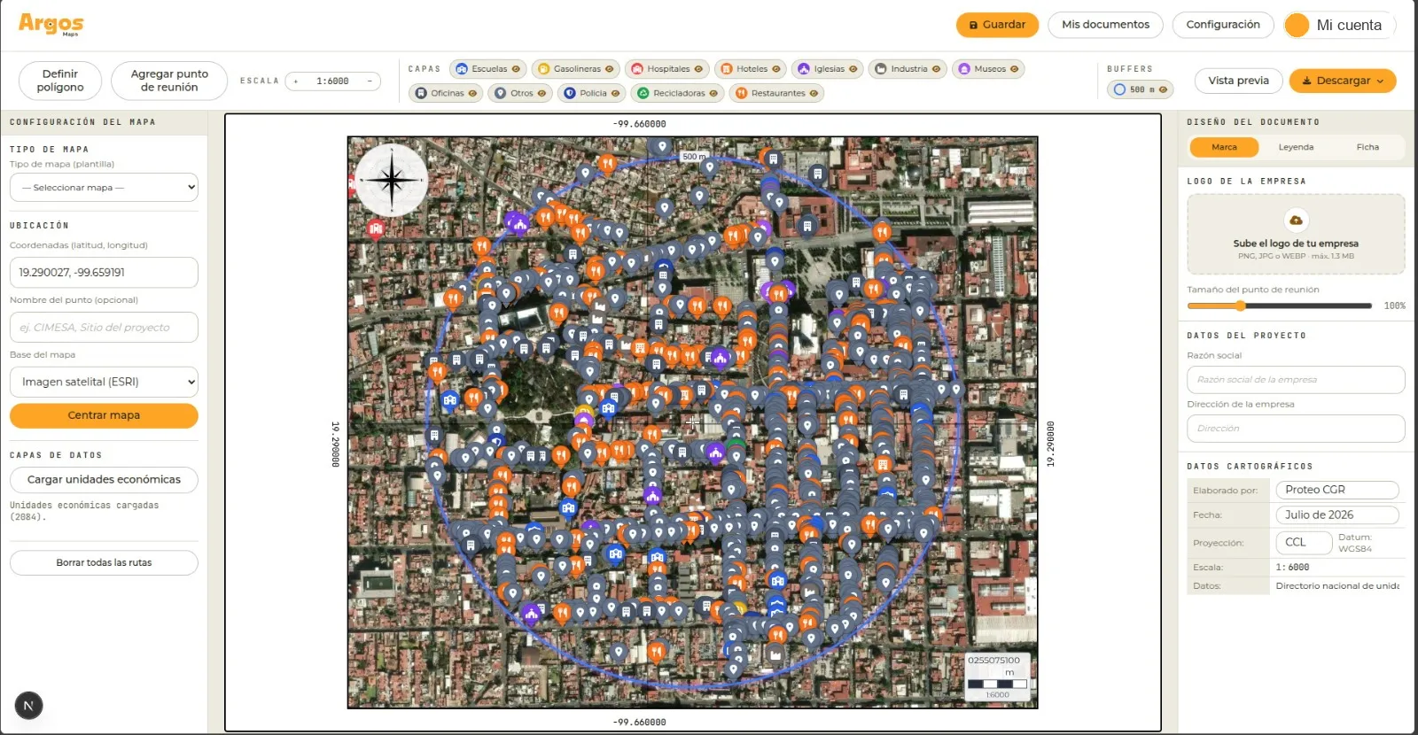Viewport: 1418px width, 735px height.
Task: Click the round N badge icon
Action: [x=28, y=706]
